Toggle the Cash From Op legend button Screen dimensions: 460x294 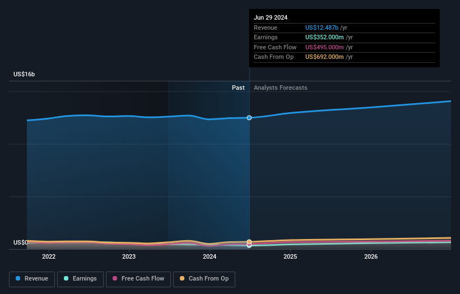pyautogui.click(x=204, y=279)
